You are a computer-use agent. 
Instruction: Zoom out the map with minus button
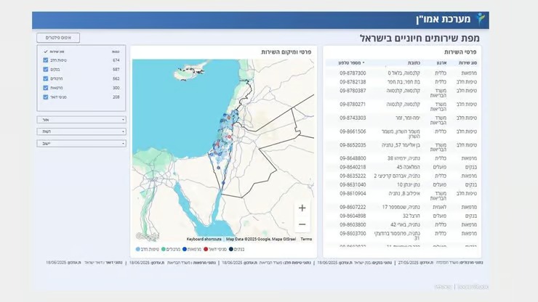click(x=302, y=224)
